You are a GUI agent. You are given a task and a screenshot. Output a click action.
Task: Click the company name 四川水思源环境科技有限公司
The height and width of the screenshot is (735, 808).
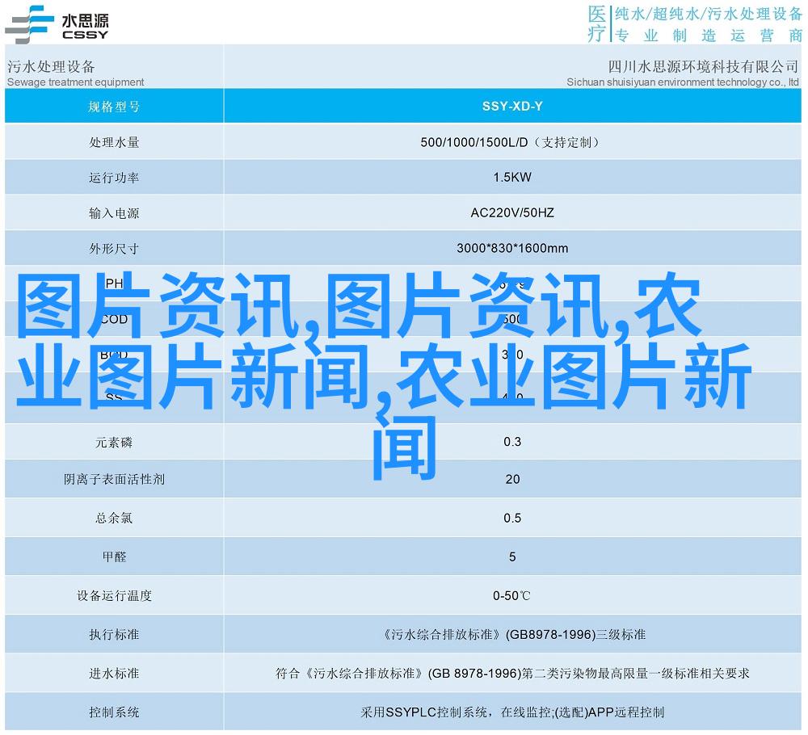[x=703, y=66]
